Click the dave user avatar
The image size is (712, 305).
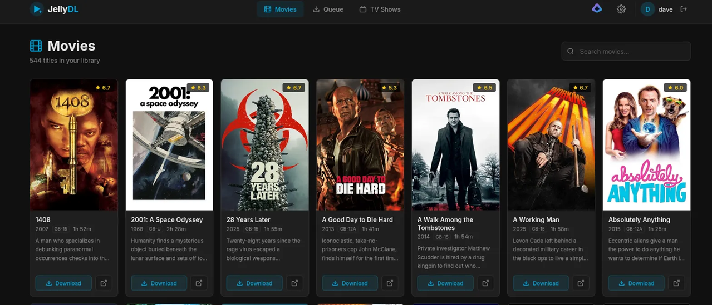tap(647, 9)
